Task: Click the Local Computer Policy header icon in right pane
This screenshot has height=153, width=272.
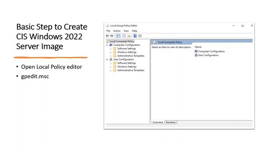Action: [154, 42]
